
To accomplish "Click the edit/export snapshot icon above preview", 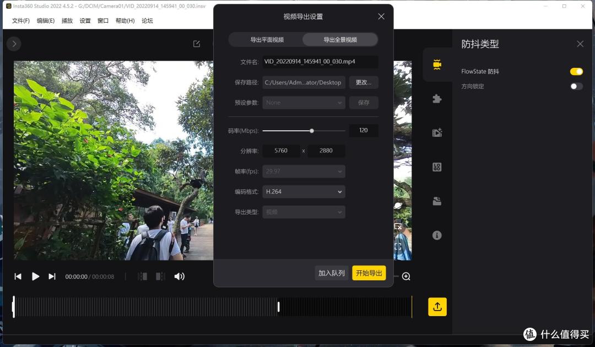I will 197,44.
